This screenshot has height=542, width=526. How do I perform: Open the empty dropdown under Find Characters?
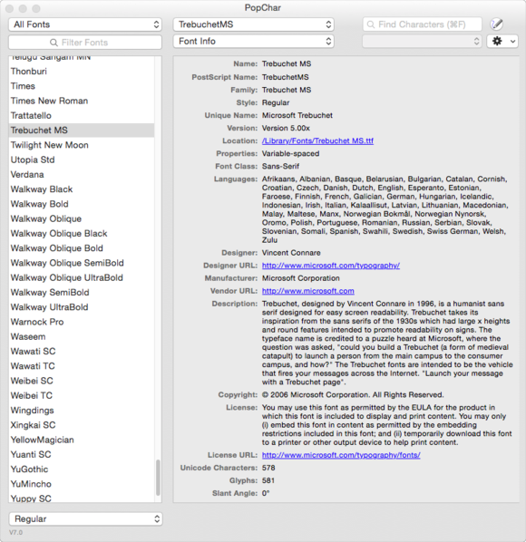pyautogui.click(x=422, y=41)
